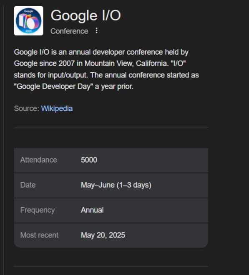249x275 pixels.
Task: Open the three-dot more options menu
Action: click(x=96, y=31)
